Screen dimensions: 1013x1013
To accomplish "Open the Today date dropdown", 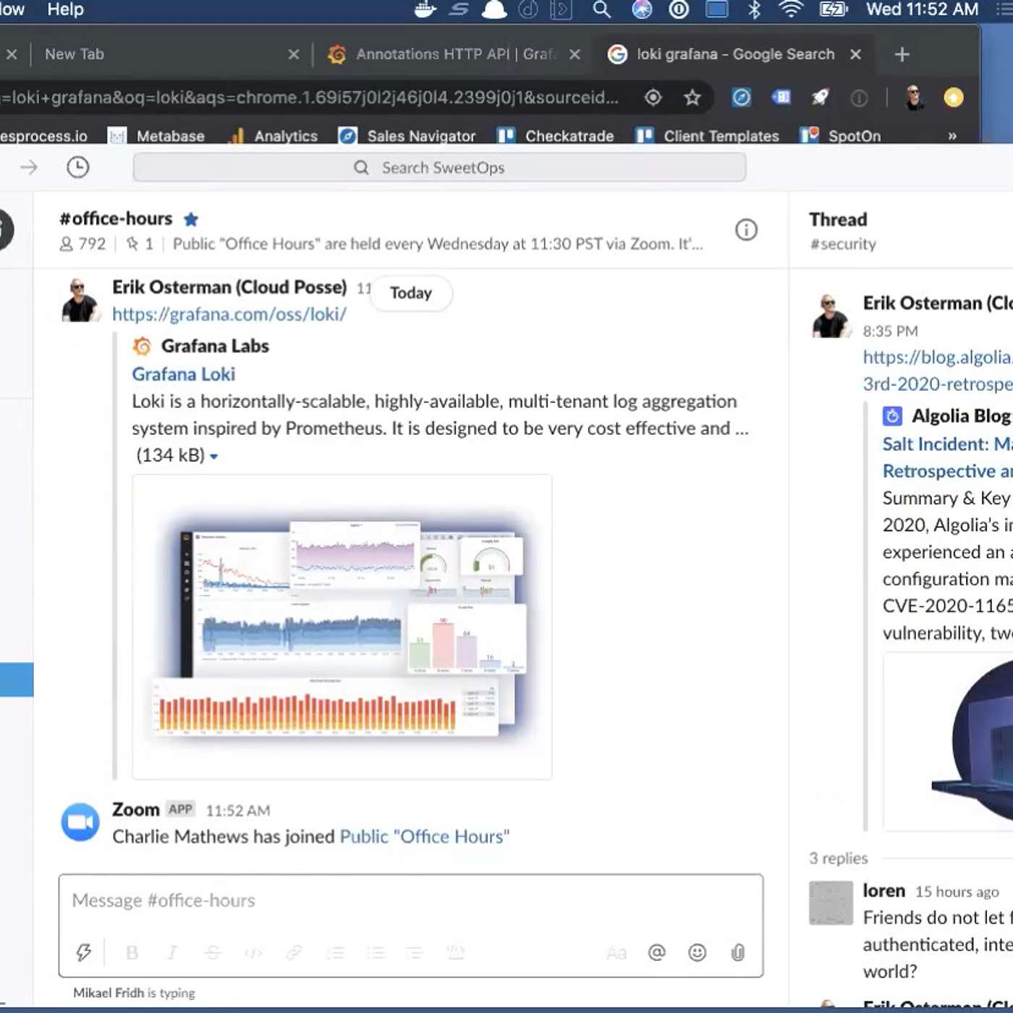I will pos(411,293).
